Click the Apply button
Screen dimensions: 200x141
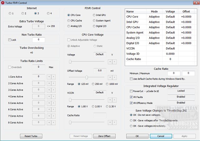click(x=185, y=136)
